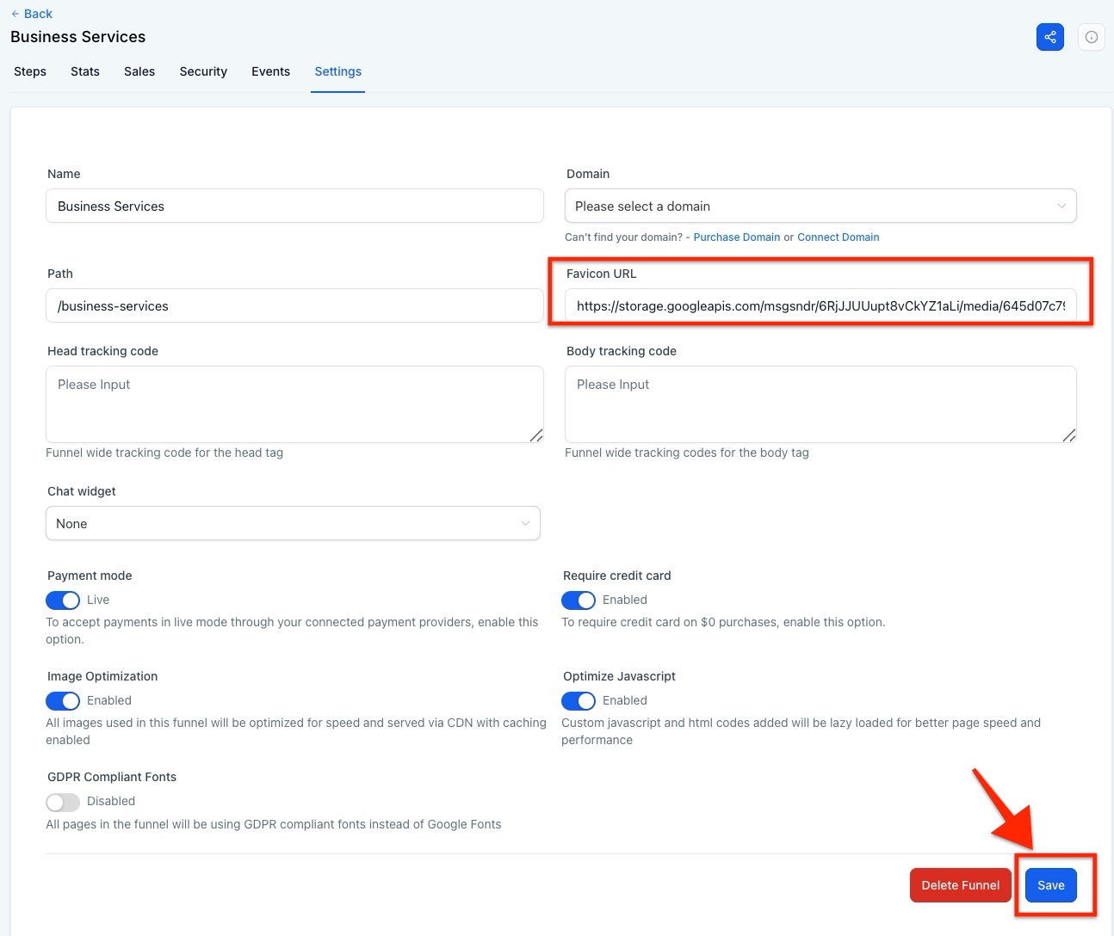Disable Optimize Javascript toggle

(x=579, y=701)
